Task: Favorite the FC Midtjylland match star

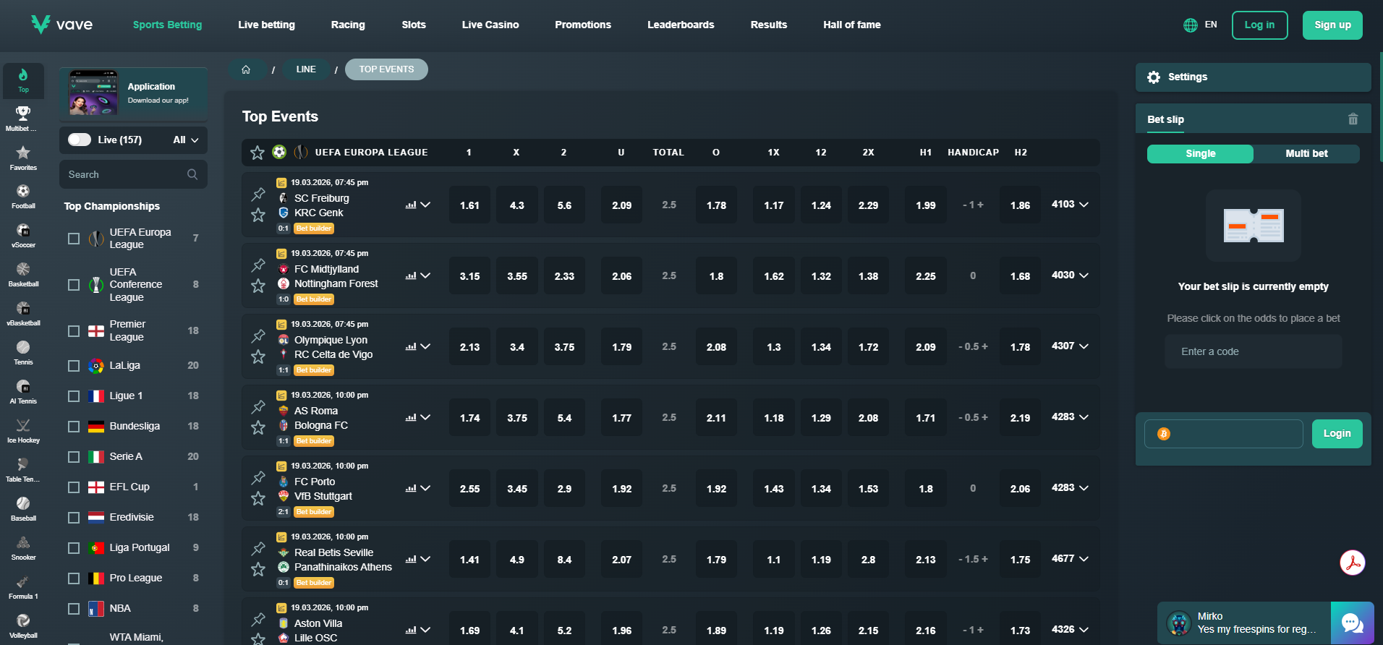Action: [258, 286]
